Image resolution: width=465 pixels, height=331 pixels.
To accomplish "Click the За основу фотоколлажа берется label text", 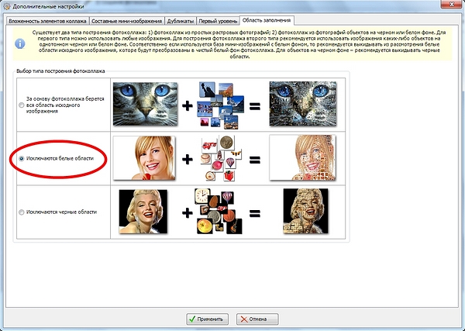I will click(65, 105).
